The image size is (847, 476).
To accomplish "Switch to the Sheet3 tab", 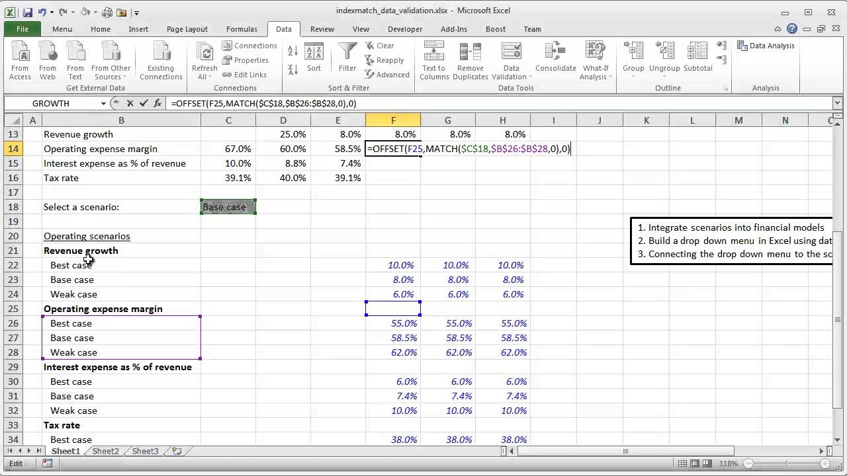I will click(146, 451).
